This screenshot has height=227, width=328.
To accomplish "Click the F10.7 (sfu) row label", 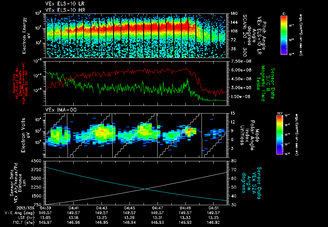I will (23, 222).
